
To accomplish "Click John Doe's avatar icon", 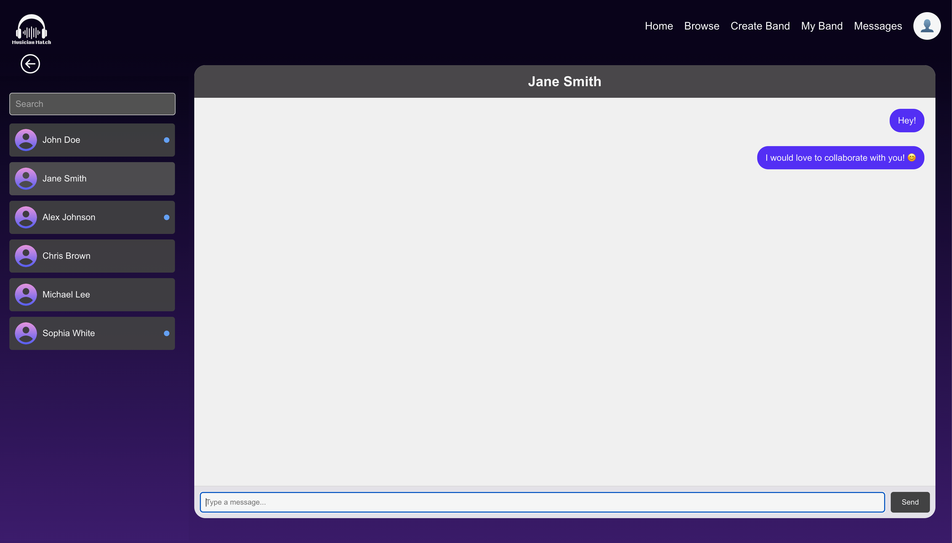I will (x=26, y=140).
